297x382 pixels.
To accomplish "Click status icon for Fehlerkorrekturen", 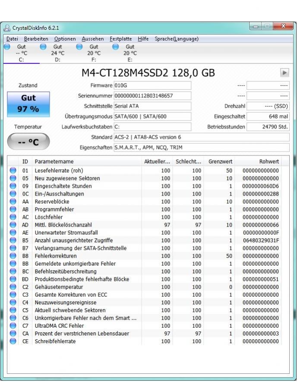I will [13, 256].
